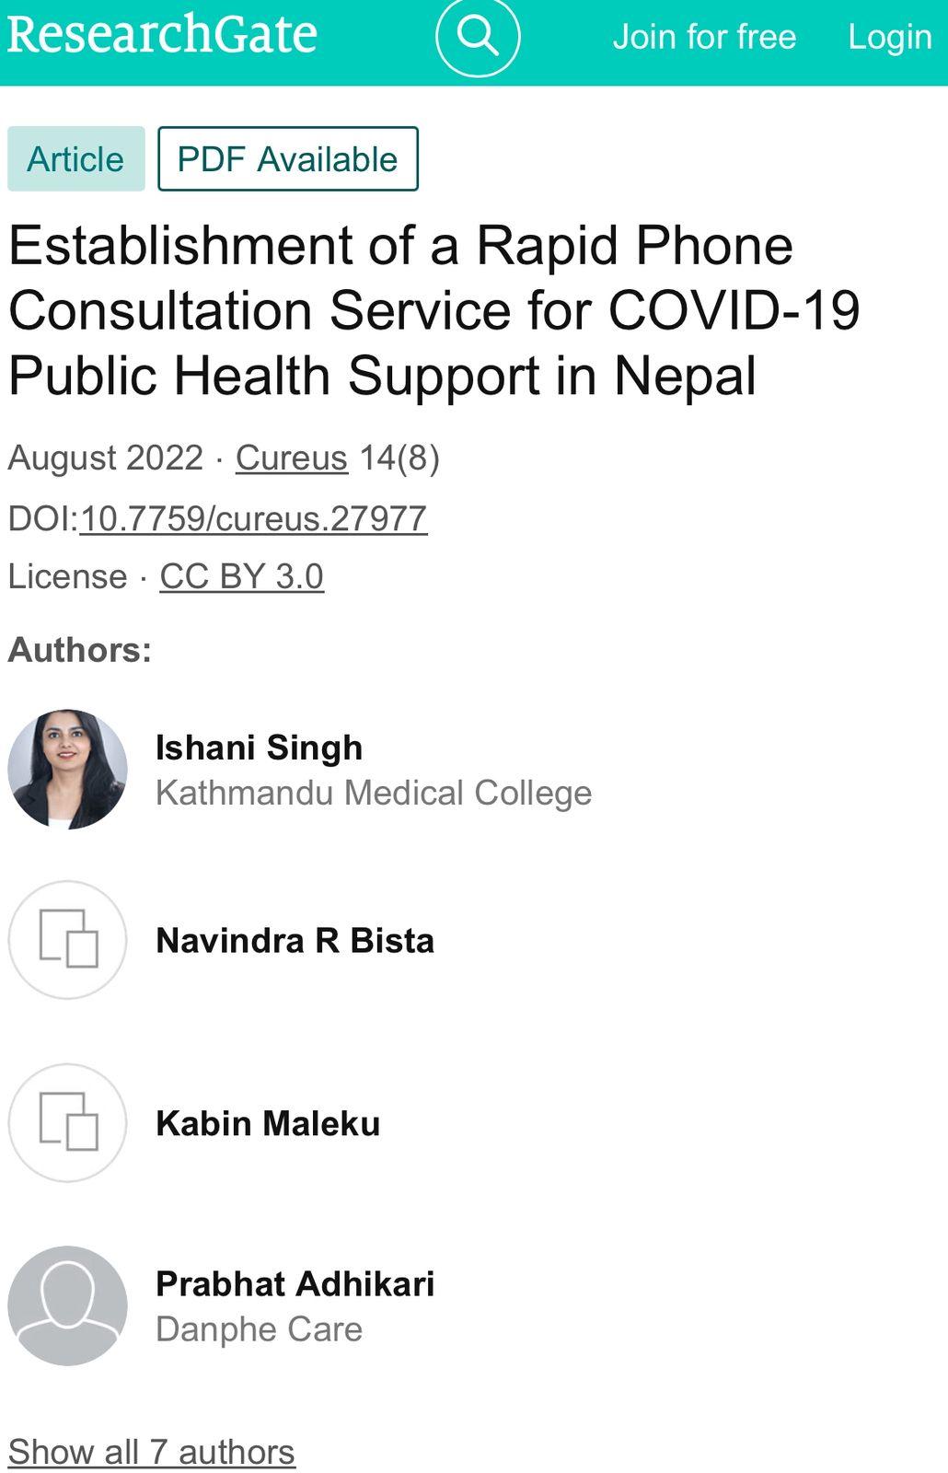Open the CC BY 3.0 license link
The height and width of the screenshot is (1473, 948).
coord(241,576)
